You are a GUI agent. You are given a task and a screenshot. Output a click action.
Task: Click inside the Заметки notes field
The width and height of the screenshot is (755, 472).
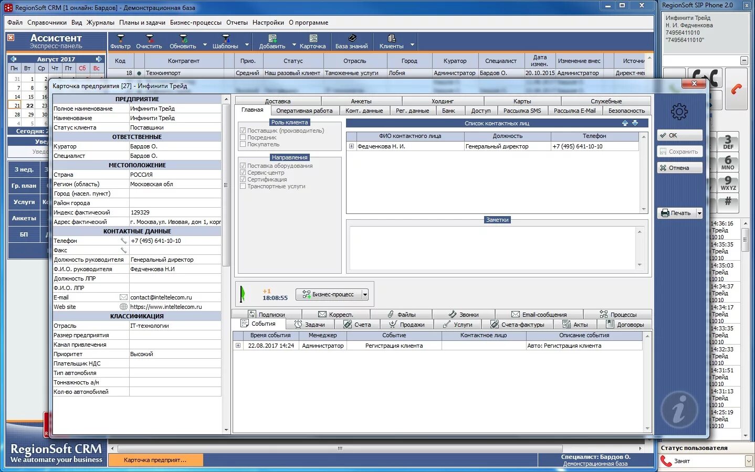pyautogui.click(x=492, y=248)
